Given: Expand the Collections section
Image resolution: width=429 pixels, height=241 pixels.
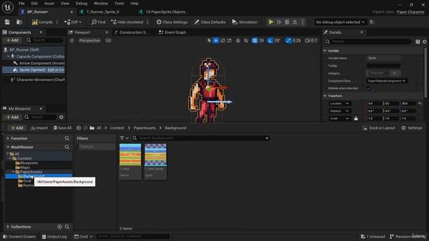Looking at the screenshot, I should coord(8,227).
